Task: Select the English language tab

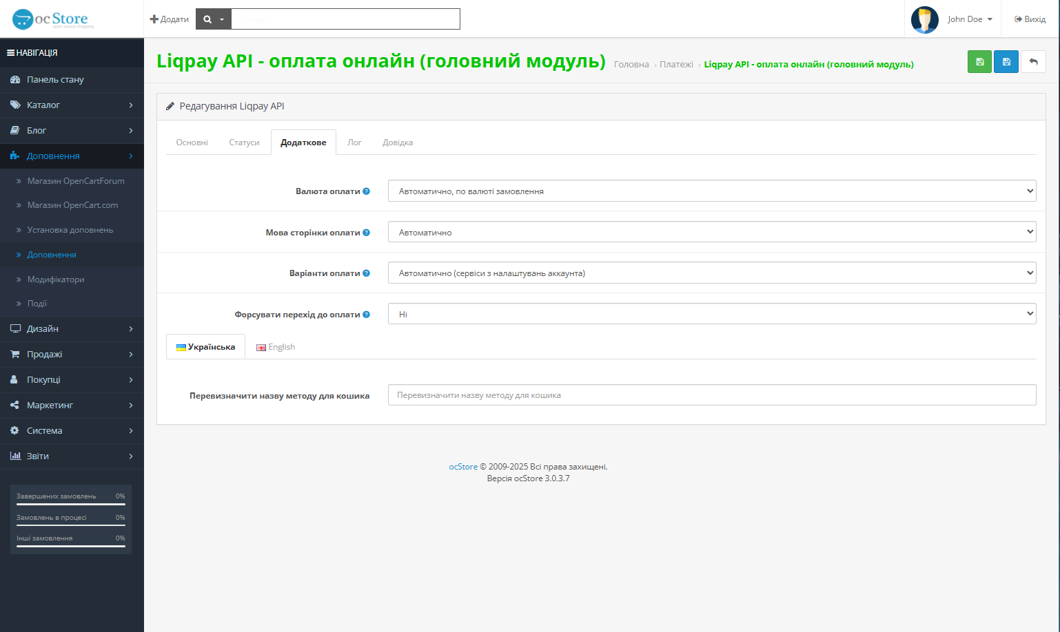Action: [x=276, y=347]
